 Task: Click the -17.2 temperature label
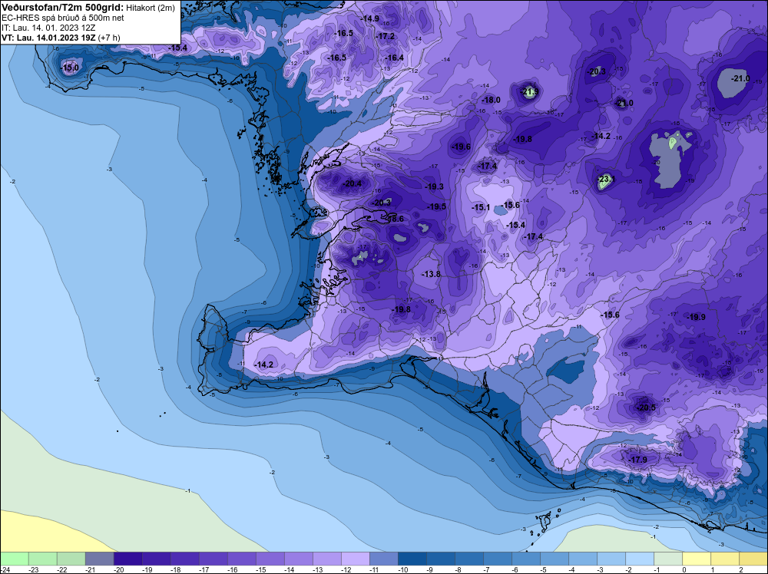(385, 36)
